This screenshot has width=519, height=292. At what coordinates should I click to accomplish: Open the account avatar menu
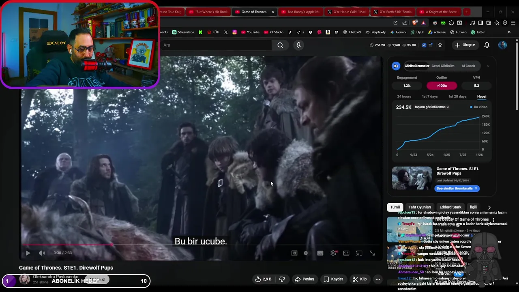[x=502, y=45]
